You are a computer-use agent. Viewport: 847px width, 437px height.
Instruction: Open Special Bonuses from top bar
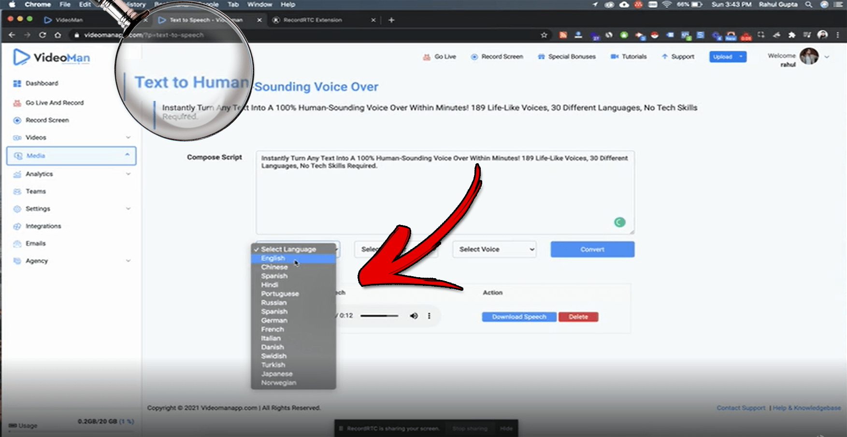566,56
